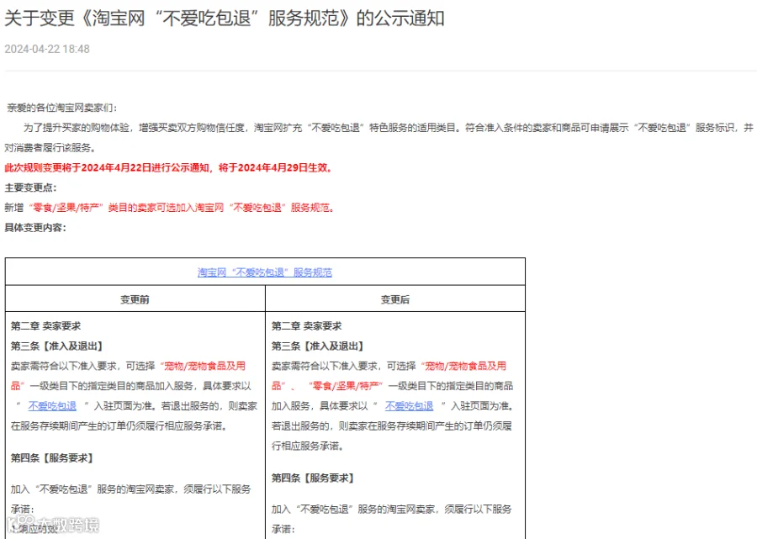Select line 行相应服务承诺。 in 变更后 column
Screen dimensions: 757x539
(x=308, y=446)
